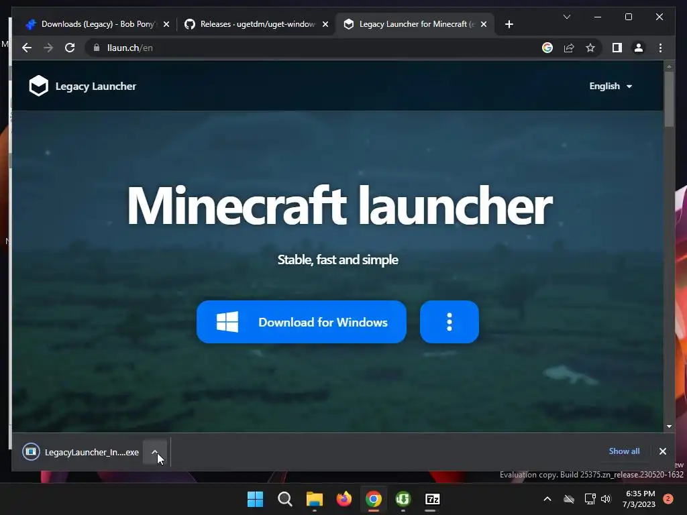
Task: Open the Windows Start menu
Action: click(x=255, y=499)
